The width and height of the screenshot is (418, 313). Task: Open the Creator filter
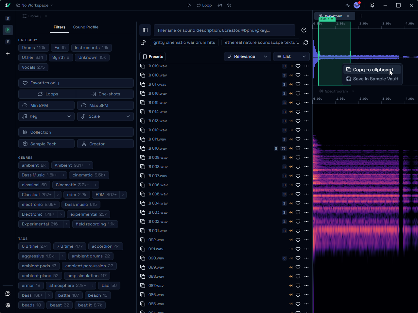tap(105, 144)
